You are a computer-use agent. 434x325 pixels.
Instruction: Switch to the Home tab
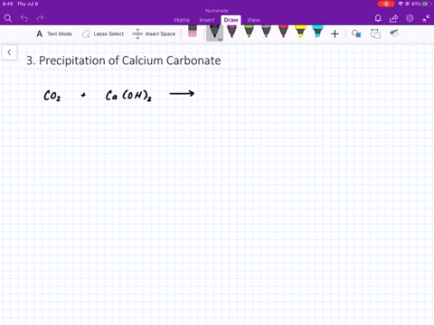182,20
